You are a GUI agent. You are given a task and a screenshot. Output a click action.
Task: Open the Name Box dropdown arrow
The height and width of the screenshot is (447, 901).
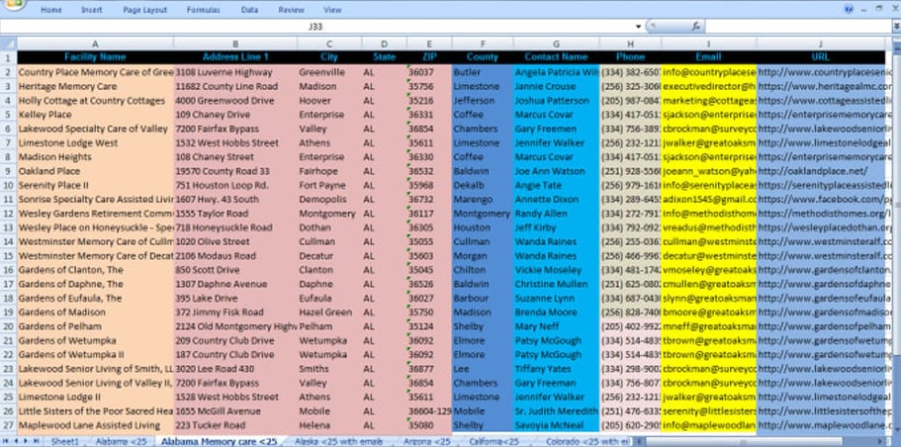pyautogui.click(x=638, y=27)
